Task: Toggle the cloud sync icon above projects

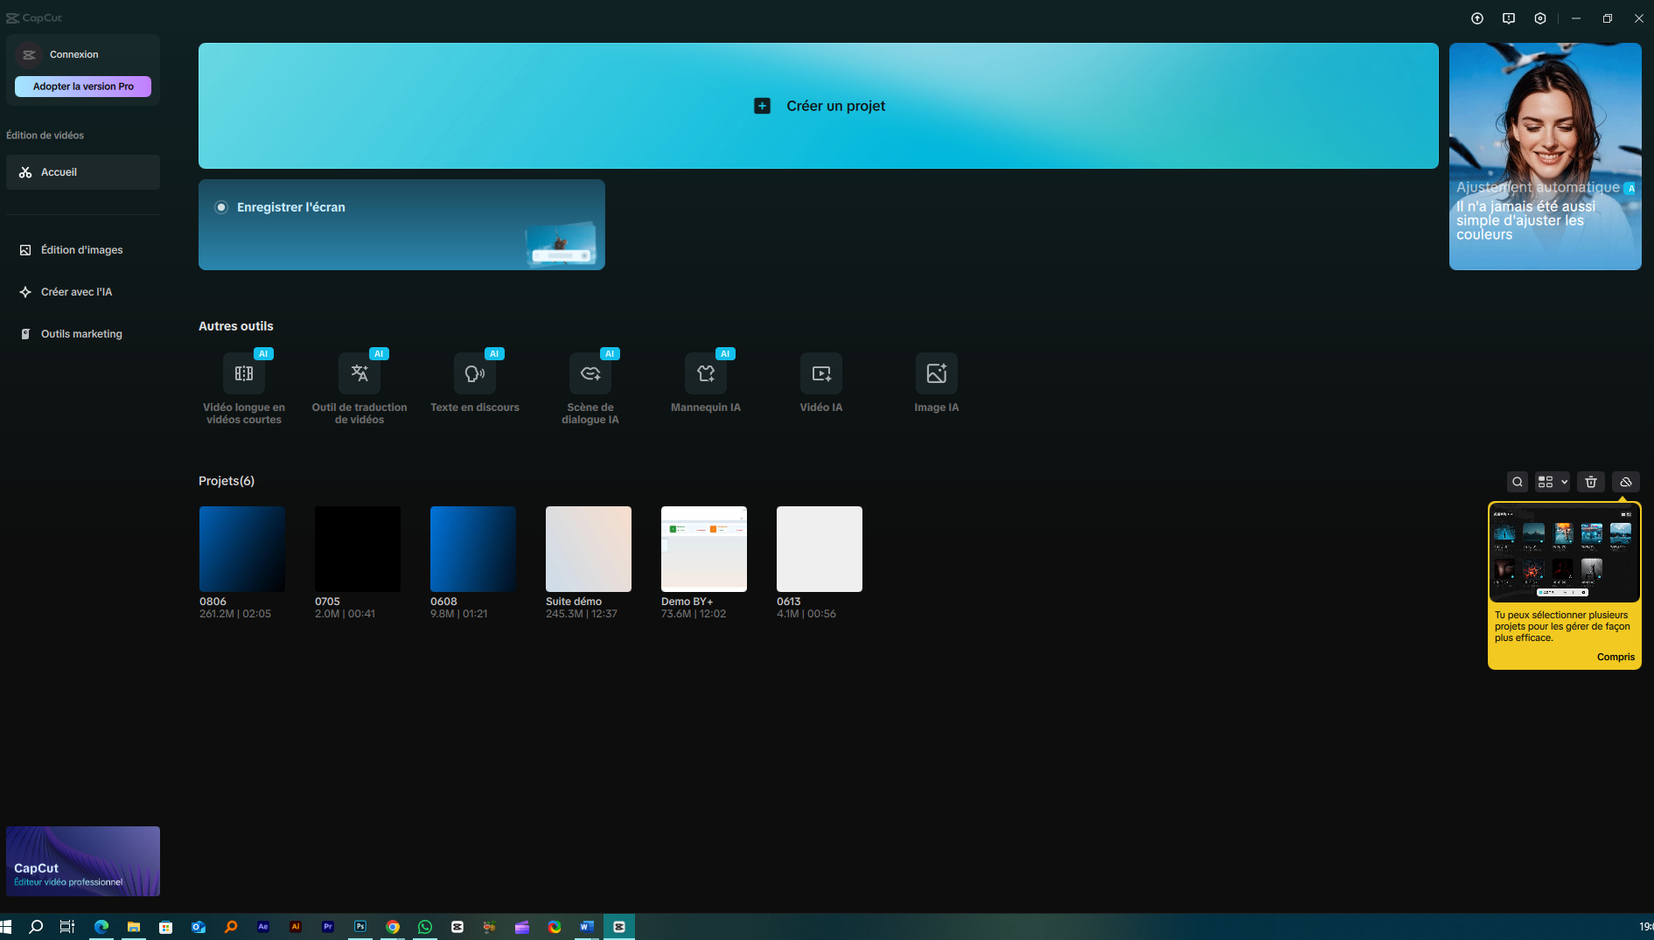Action: (1626, 482)
